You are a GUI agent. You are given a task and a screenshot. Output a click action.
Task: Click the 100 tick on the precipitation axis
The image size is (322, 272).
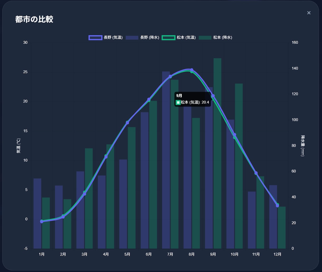click(295, 120)
